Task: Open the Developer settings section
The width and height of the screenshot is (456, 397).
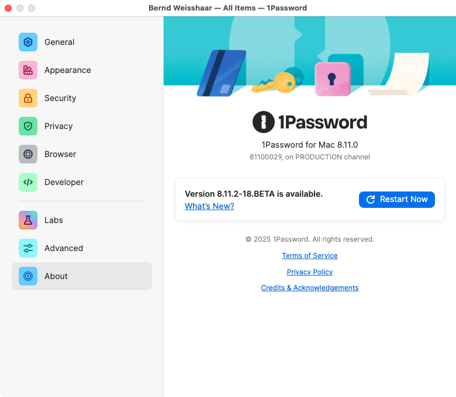Action: 64,182
